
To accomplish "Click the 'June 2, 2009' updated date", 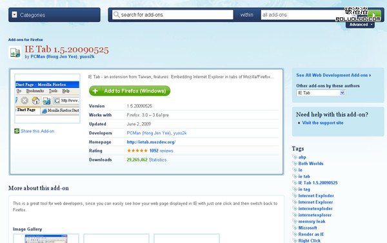I will [x=139, y=124].
